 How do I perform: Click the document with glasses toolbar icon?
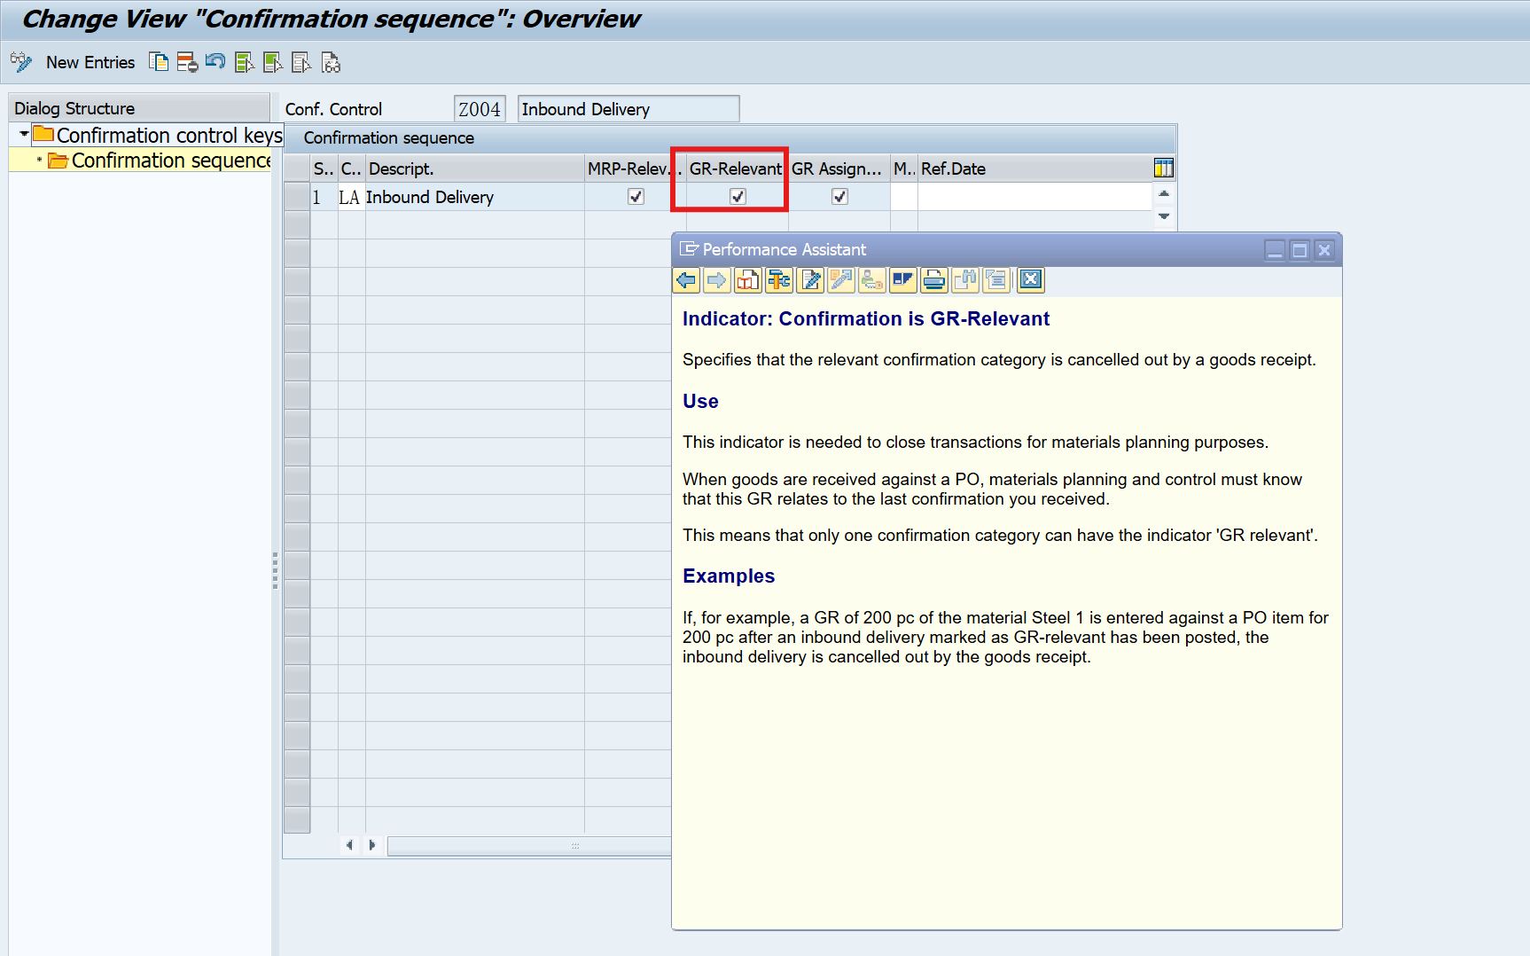coord(331,62)
